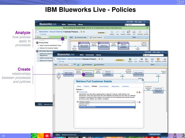The height and width of the screenshot is (138, 185).
Task: Click Logout link in front window header
Action: pos(158,52)
